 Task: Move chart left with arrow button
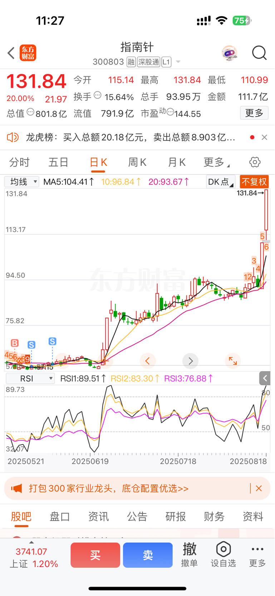(147, 361)
